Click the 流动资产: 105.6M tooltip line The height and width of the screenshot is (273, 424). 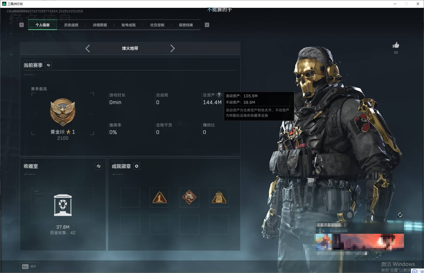point(241,96)
